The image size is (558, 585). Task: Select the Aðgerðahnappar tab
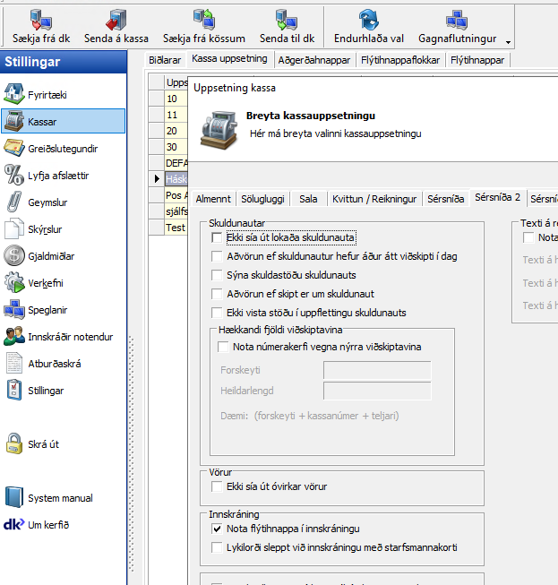tap(313, 59)
